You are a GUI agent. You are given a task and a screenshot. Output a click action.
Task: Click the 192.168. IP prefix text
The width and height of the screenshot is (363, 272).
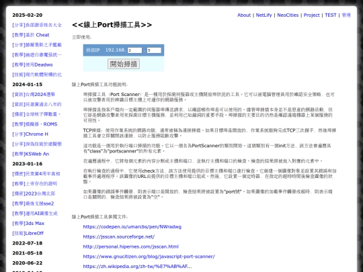116,50
